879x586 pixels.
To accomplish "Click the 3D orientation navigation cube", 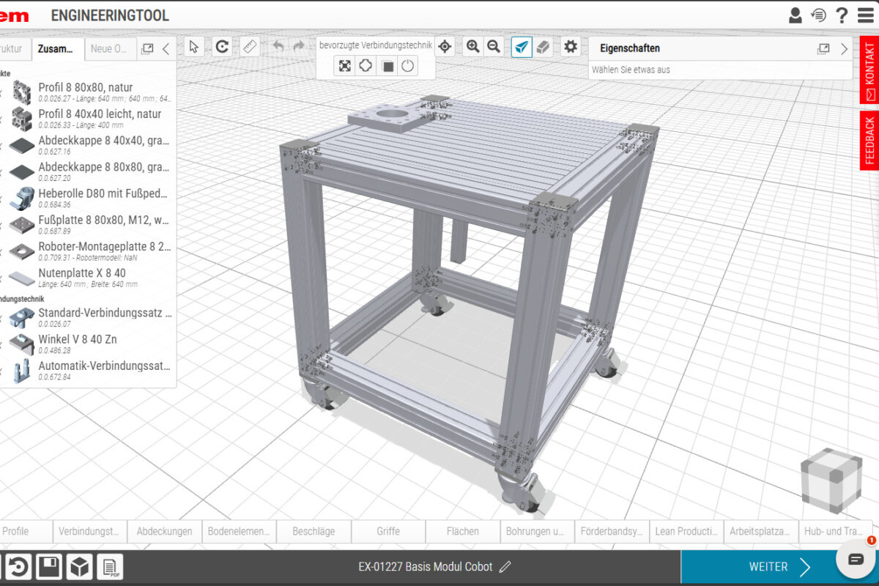I will point(831,478).
